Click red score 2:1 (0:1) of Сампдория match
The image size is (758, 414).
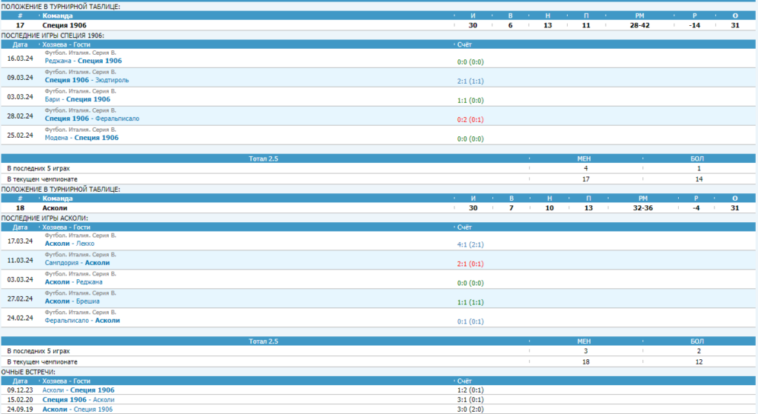[x=470, y=264]
